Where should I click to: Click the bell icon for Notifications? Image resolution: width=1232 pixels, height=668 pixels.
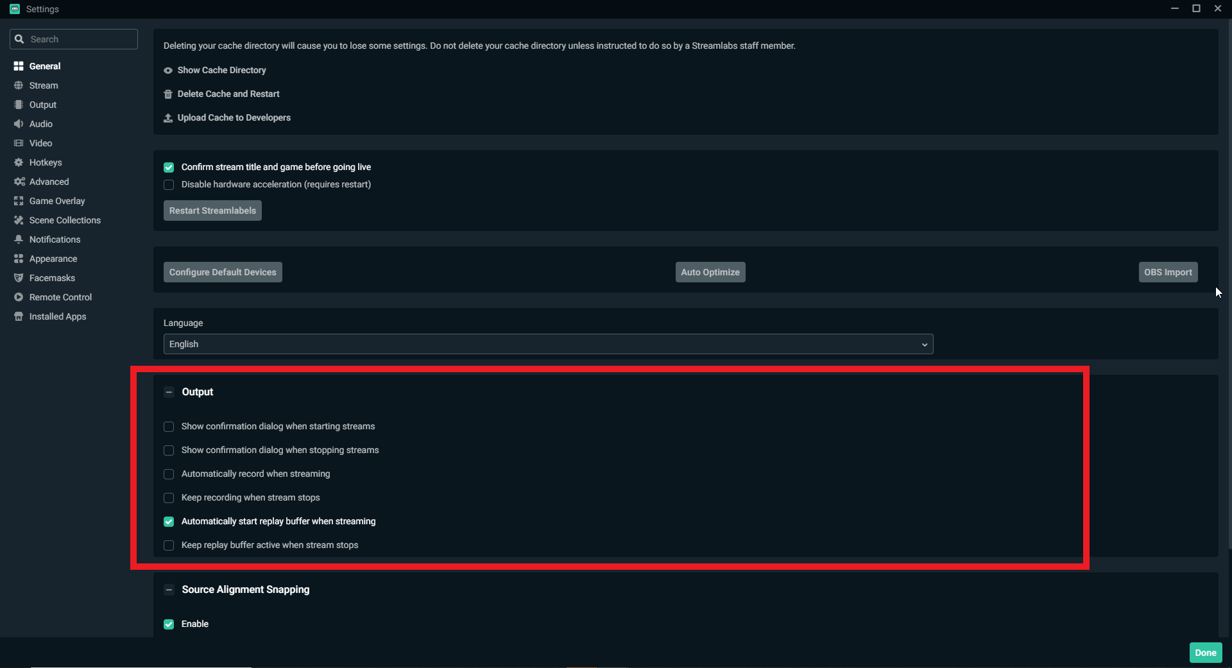pyautogui.click(x=19, y=239)
